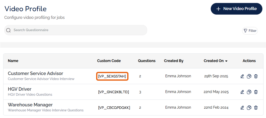This screenshot has width=266, height=118.
Task: Select custom code VP_5EXGSTAH
Action: 112,76
